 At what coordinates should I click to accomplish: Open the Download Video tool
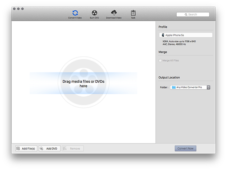click(x=114, y=14)
